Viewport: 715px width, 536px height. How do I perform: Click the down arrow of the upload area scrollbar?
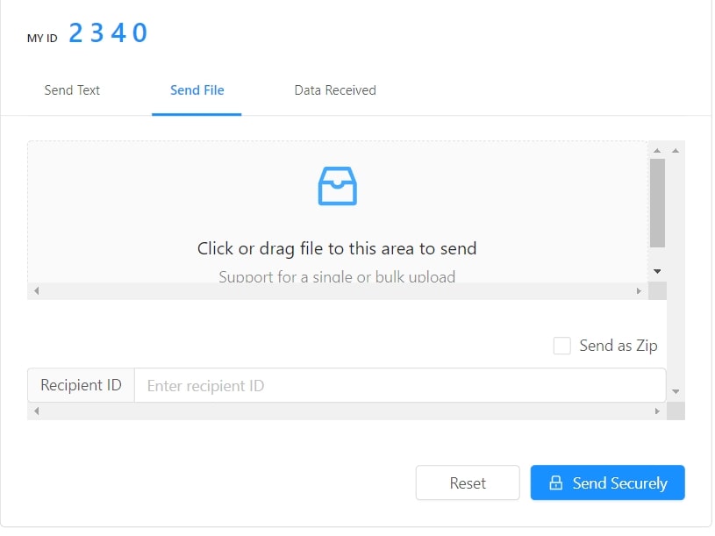(657, 271)
